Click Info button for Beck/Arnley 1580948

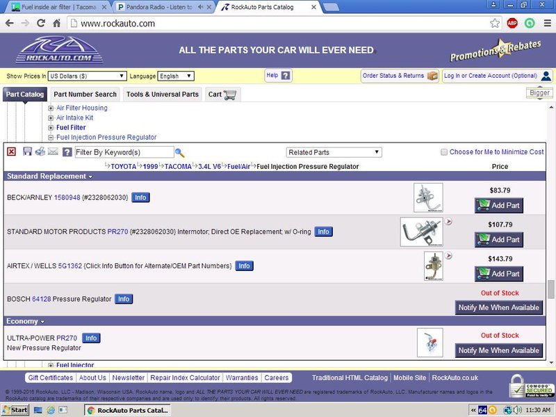(x=140, y=197)
